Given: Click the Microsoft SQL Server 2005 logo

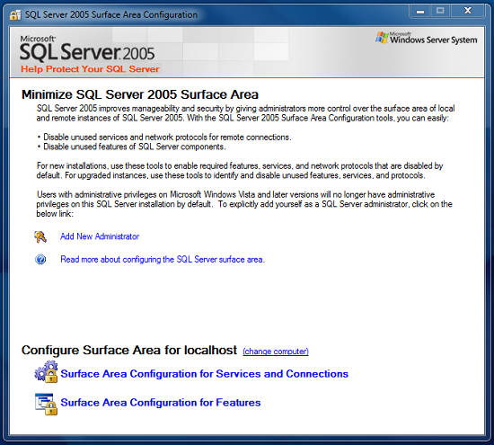Looking at the screenshot, I should (87, 49).
